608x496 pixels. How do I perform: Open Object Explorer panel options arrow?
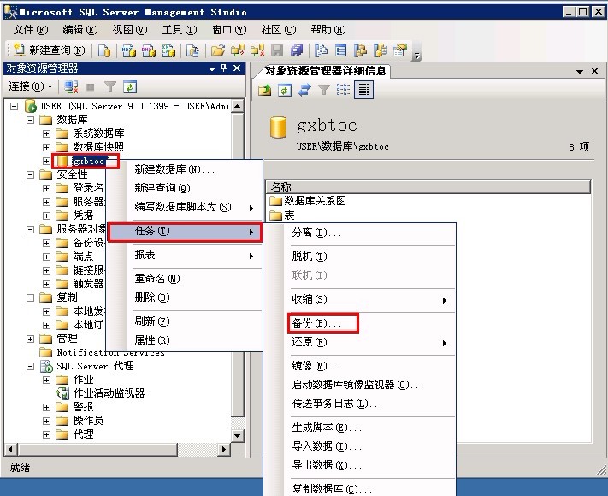coord(212,69)
